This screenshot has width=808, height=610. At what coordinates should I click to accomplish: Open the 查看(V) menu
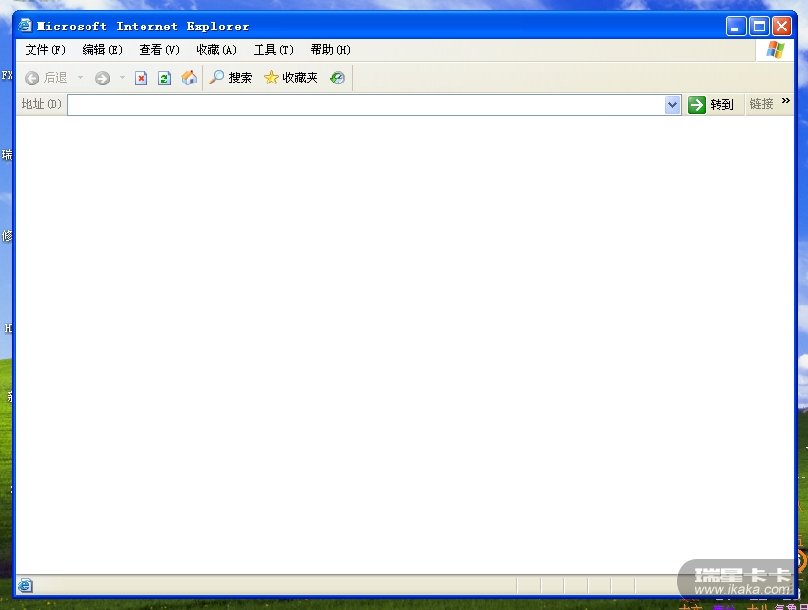coord(159,50)
